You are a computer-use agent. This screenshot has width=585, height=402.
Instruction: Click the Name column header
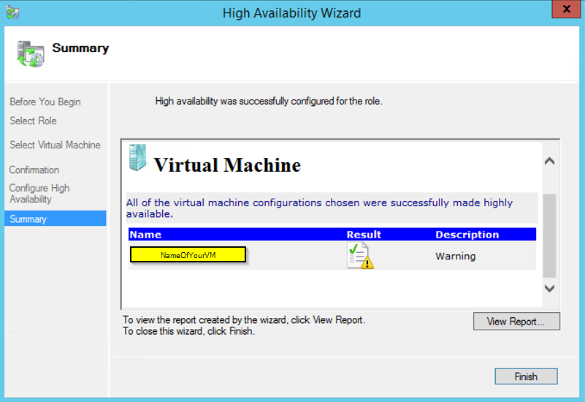click(145, 235)
